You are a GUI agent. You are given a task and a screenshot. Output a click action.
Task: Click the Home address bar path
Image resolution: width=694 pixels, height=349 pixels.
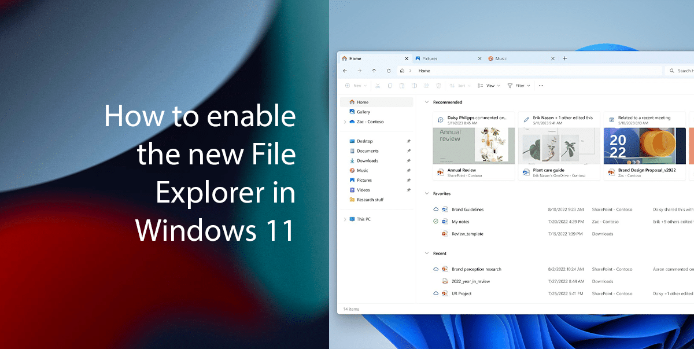424,71
